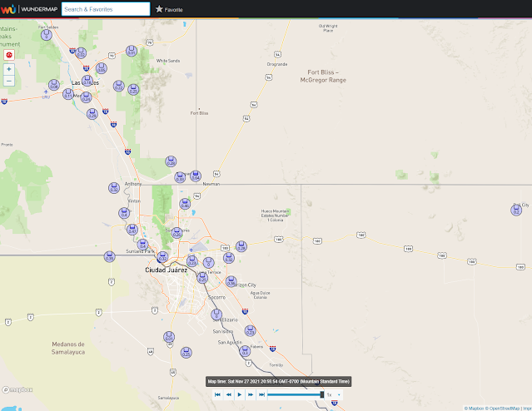Zoom in with the plus button
The height and width of the screenshot is (411, 532).
(9, 69)
